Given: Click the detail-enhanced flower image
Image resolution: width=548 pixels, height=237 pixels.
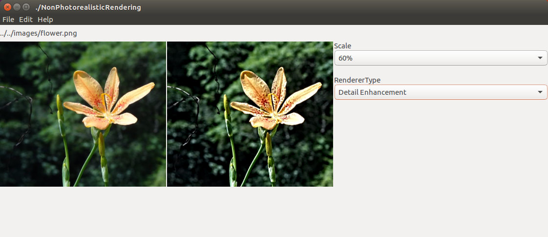Looking at the screenshot, I should (x=250, y=114).
